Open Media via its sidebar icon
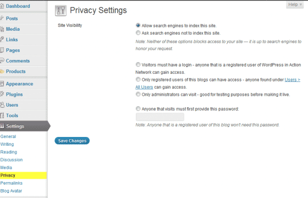The width and height of the screenshot is (308, 198). coord(2,29)
